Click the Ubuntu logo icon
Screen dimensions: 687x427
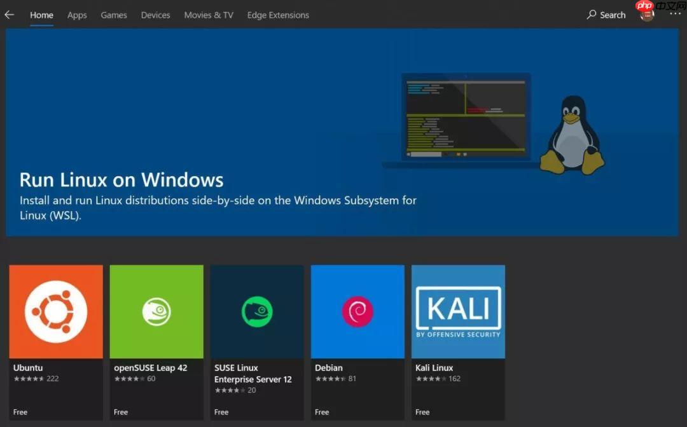pos(56,311)
